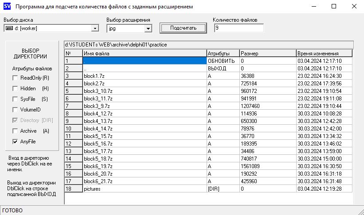
Task: Select the ВЫХОД parent directory row
Action: click(x=145, y=69)
